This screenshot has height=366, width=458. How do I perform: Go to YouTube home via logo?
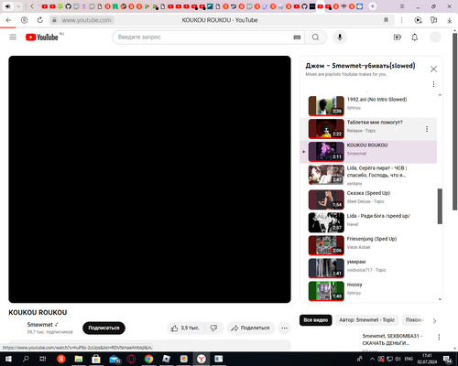point(41,38)
